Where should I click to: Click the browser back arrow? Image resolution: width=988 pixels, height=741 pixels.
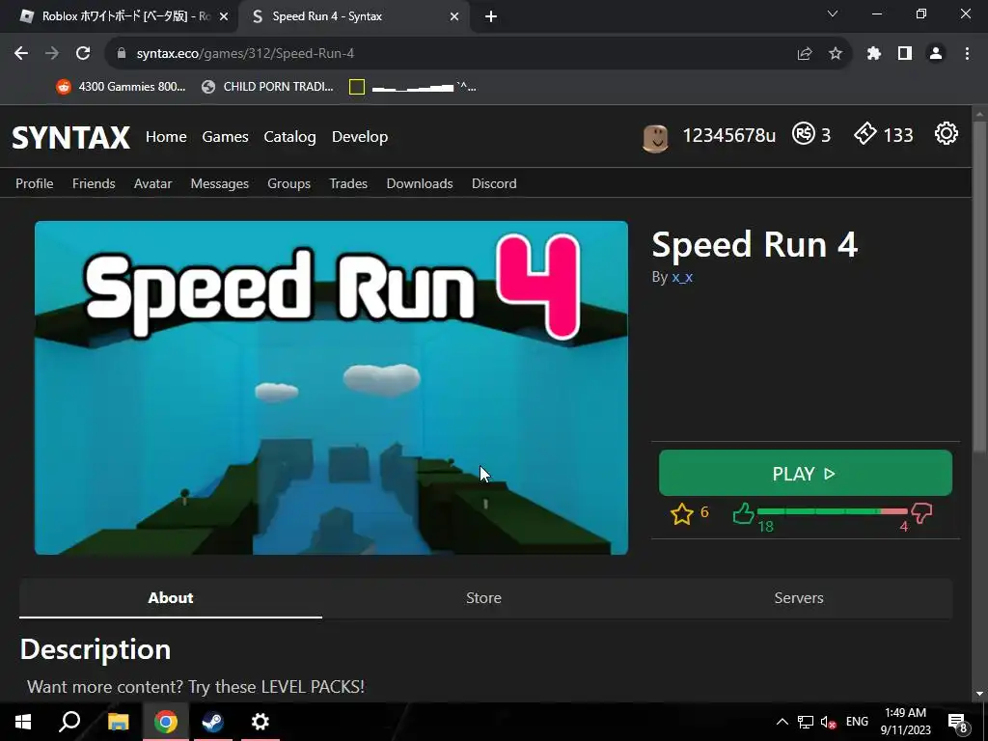point(21,54)
